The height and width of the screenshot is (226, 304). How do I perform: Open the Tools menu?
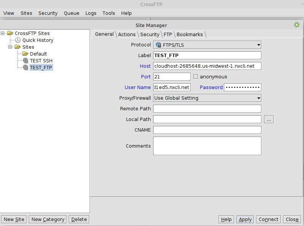109,13
